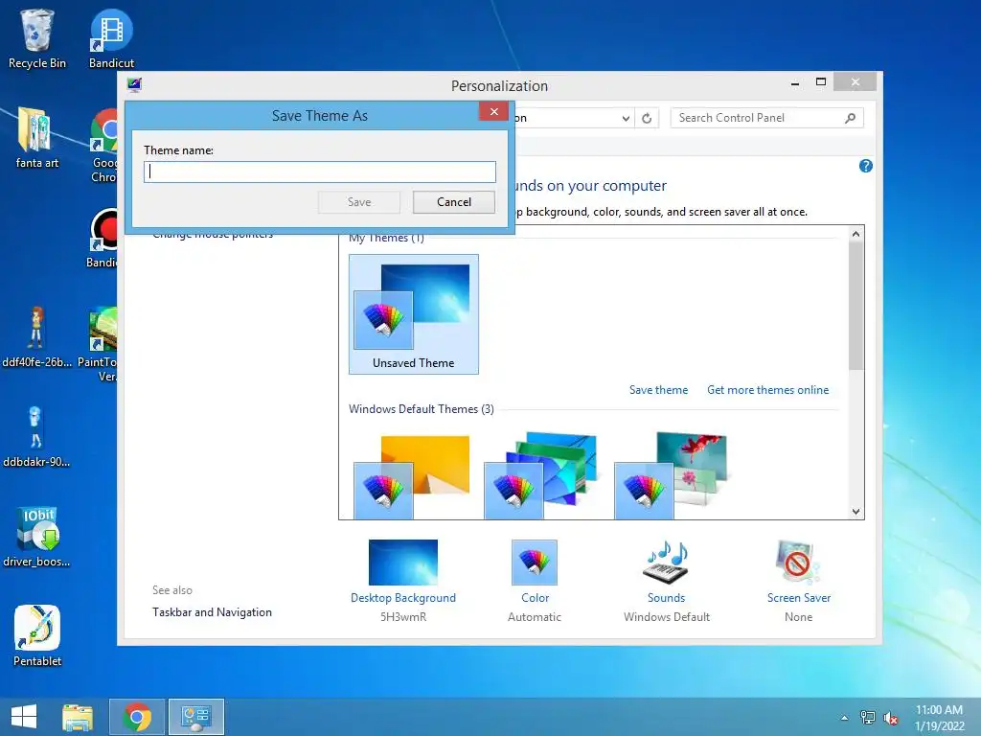Click the Sounds link text

click(667, 598)
